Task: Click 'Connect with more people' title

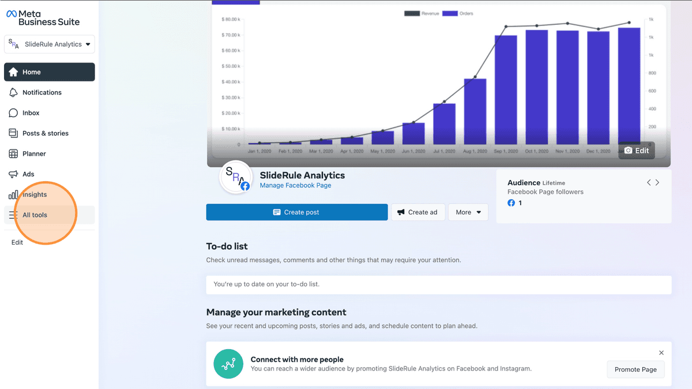Action: (x=297, y=359)
